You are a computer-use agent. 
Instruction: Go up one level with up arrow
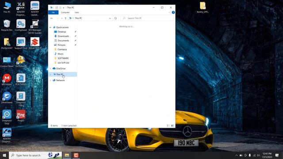65,18
